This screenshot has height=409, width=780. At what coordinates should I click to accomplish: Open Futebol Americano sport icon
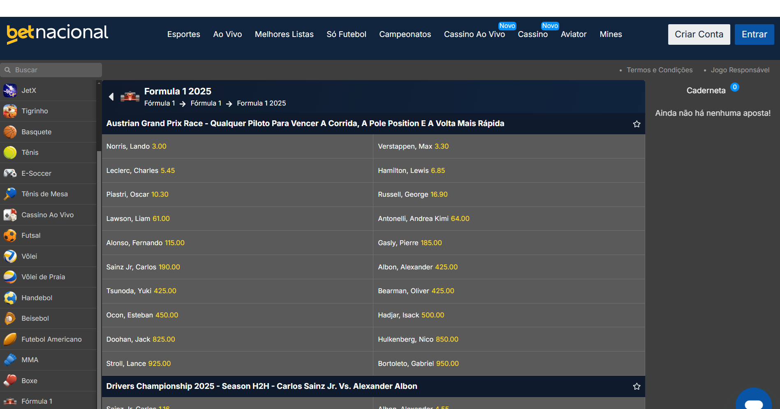(10, 339)
